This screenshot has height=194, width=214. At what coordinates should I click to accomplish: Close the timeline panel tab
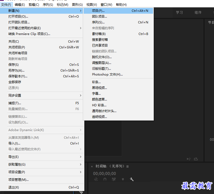pos(92,166)
